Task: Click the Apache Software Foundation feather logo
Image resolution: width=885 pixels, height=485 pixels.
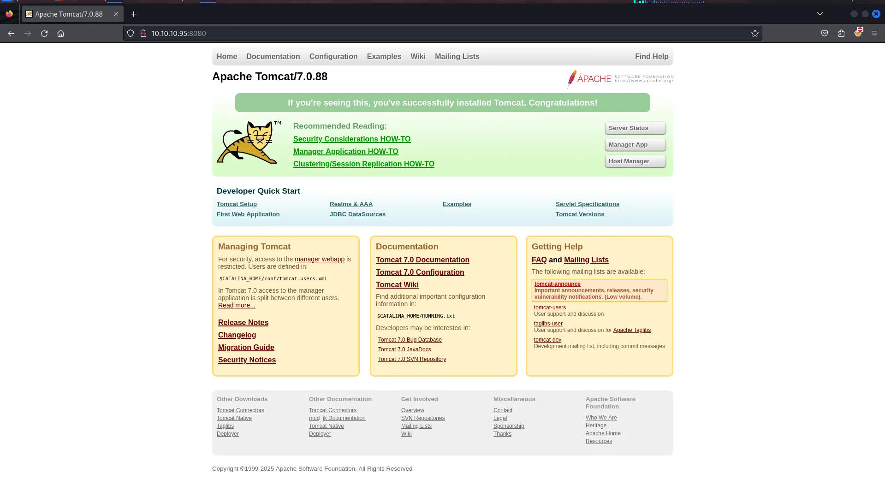Action: (620, 79)
